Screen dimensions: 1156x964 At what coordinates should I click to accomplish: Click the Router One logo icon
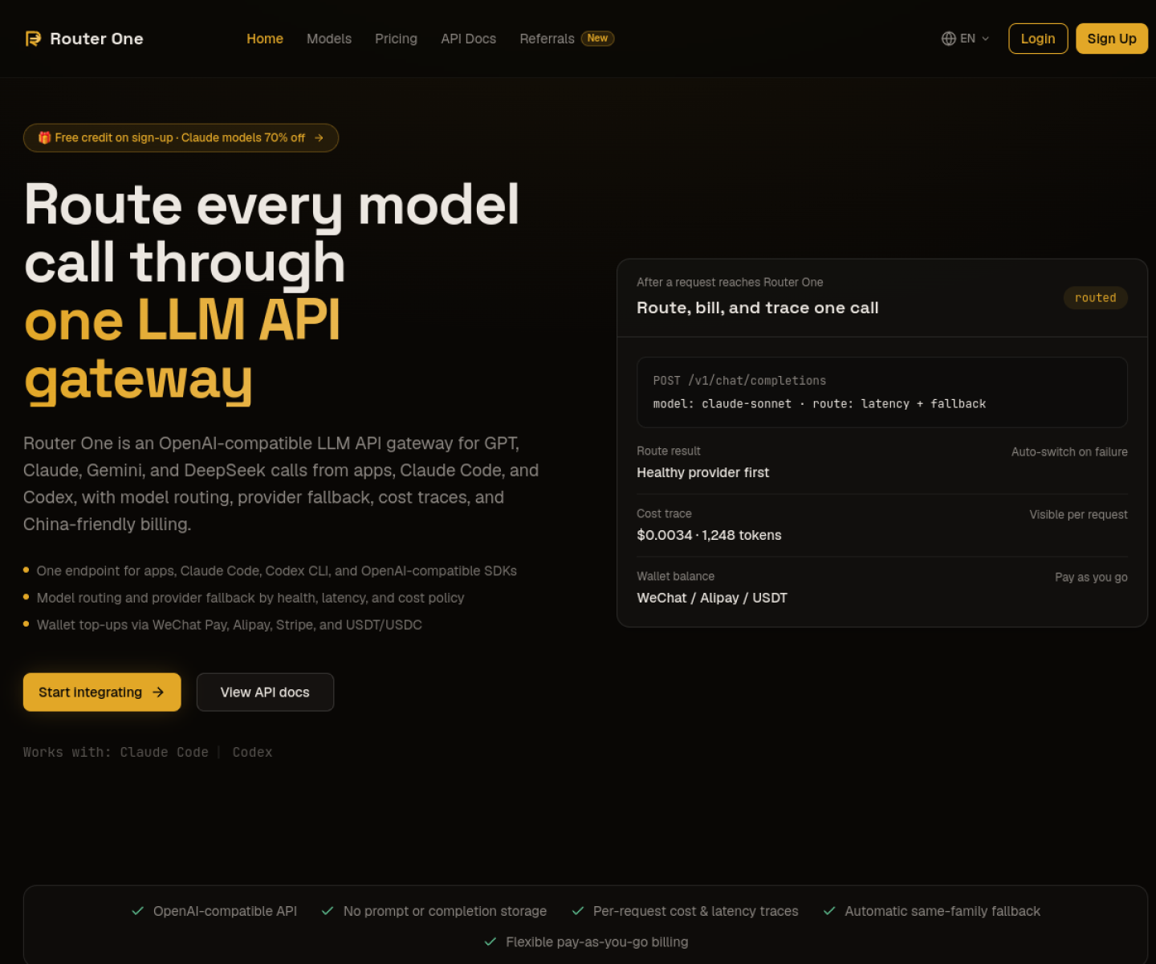coord(33,39)
